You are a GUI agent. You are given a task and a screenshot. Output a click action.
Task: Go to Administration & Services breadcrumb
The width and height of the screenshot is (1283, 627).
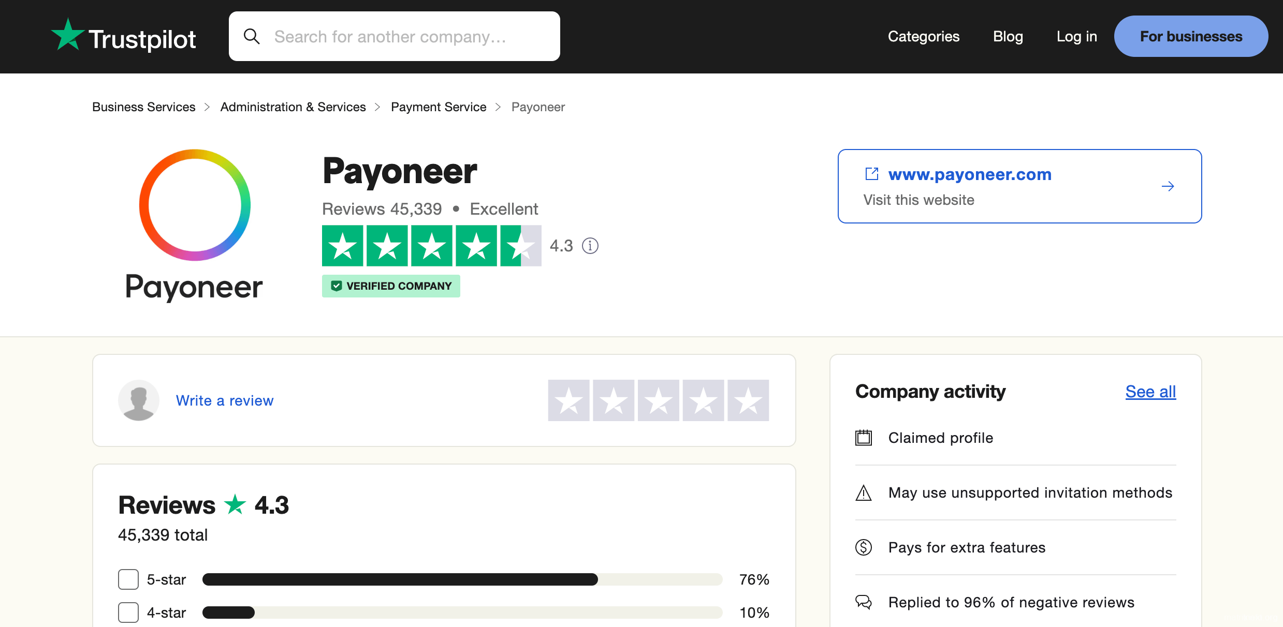point(293,107)
